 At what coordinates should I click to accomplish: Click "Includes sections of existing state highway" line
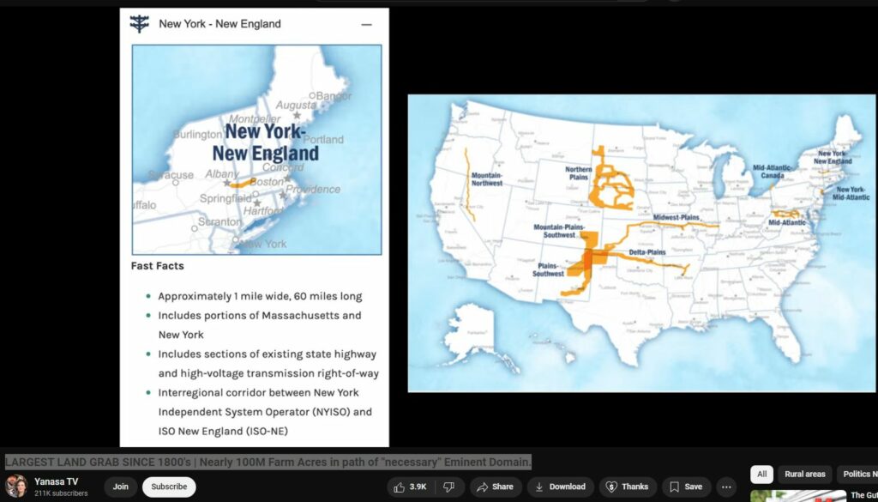click(x=268, y=354)
